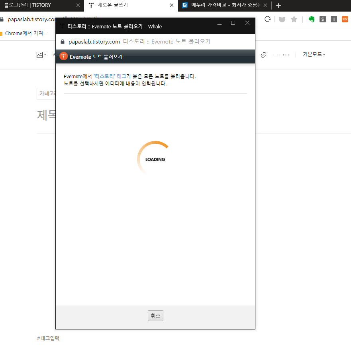Open the '티스토리' 태그 link
The image size is (351, 353).
pyautogui.click(x=110, y=76)
